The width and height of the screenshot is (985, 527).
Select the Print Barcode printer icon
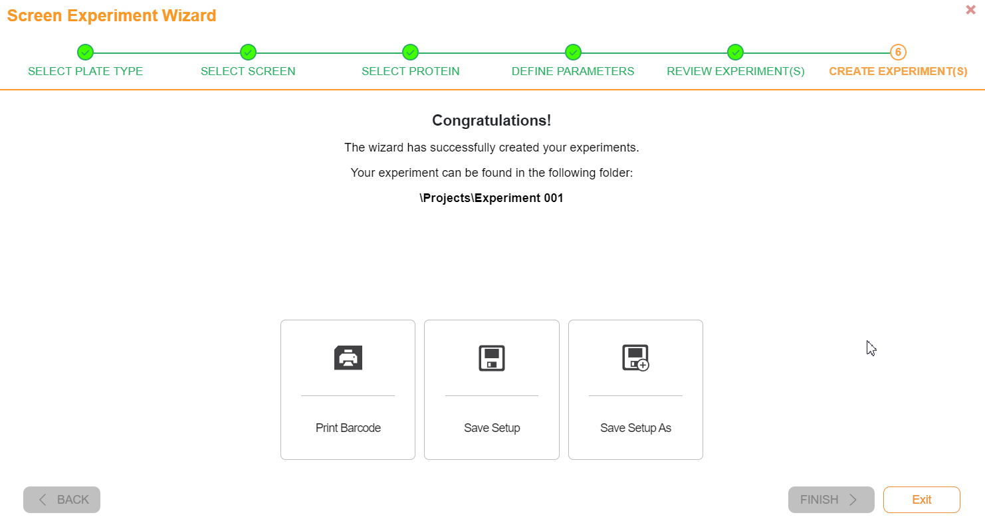tap(348, 358)
